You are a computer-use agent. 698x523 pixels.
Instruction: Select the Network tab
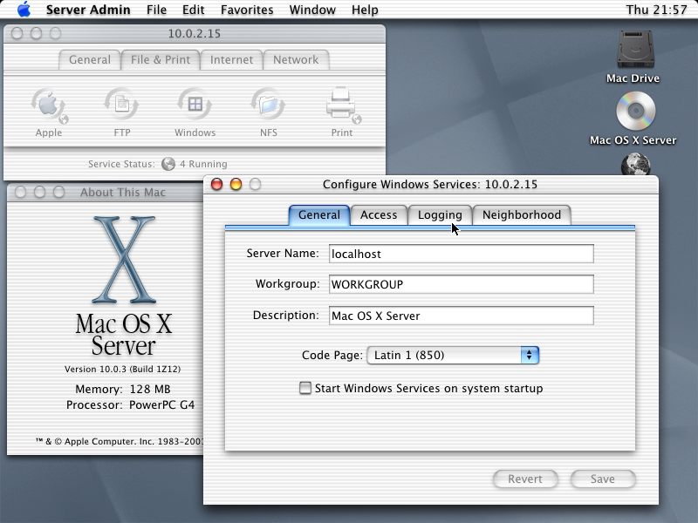click(x=296, y=60)
